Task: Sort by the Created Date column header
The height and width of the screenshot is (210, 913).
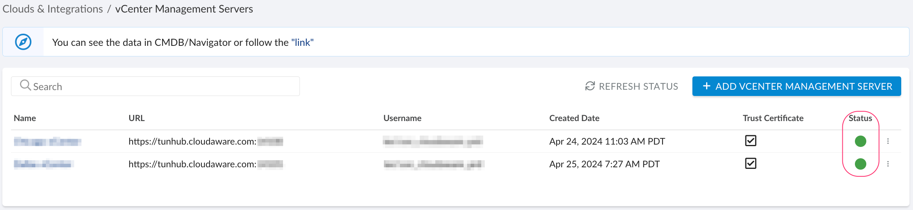Action: [574, 118]
